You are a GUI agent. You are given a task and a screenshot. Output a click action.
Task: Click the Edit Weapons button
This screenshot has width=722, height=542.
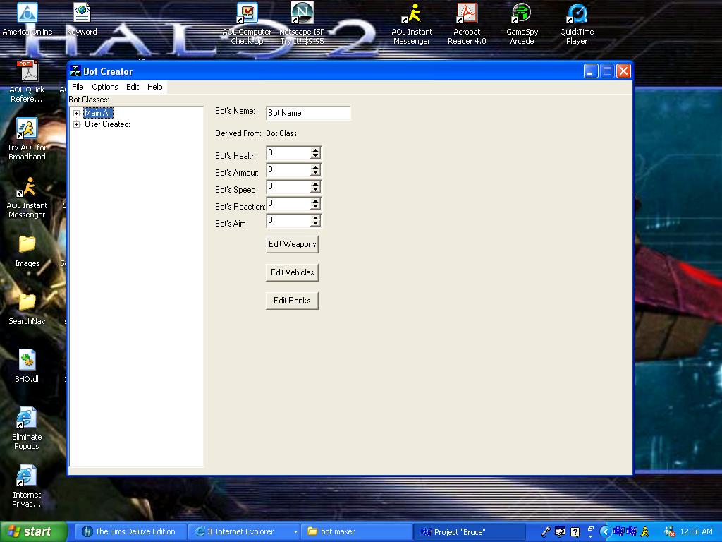coord(293,244)
